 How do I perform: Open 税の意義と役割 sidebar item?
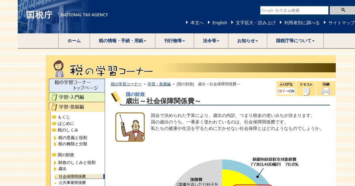click(x=72, y=138)
